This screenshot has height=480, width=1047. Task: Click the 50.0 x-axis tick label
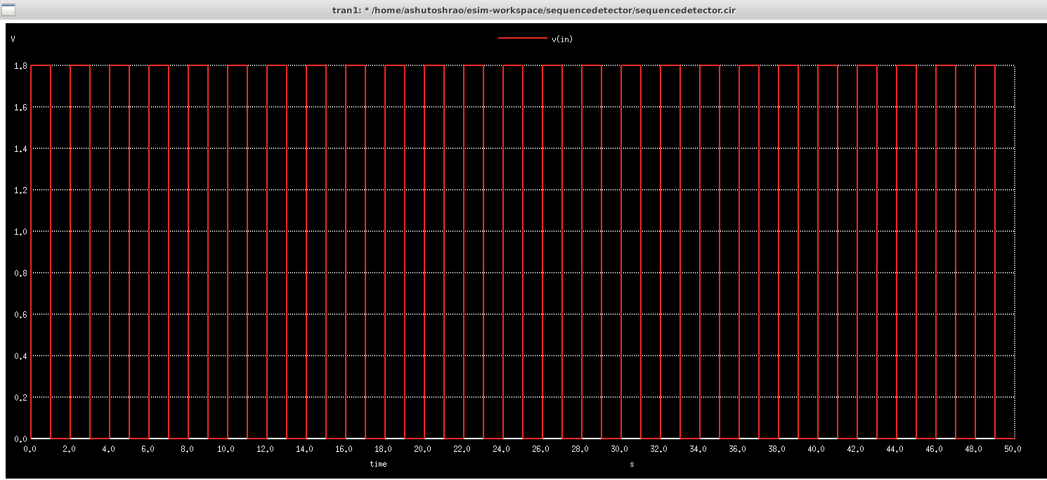click(x=1013, y=448)
